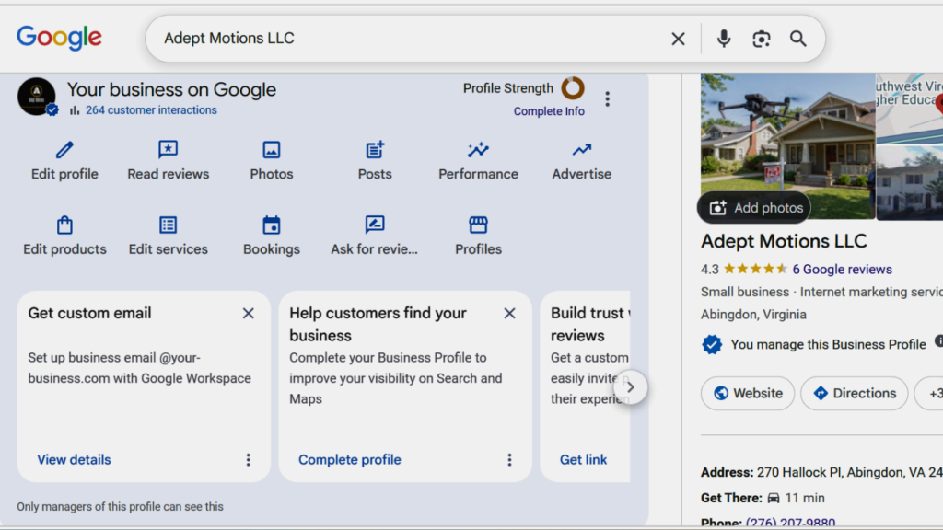Open Bookings calendar icon
This screenshot has width=943, height=530.
pyautogui.click(x=272, y=225)
